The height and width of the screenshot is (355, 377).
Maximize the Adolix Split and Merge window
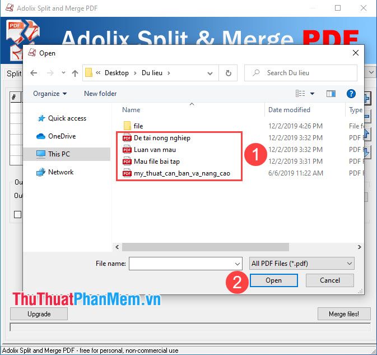[x=338, y=8]
